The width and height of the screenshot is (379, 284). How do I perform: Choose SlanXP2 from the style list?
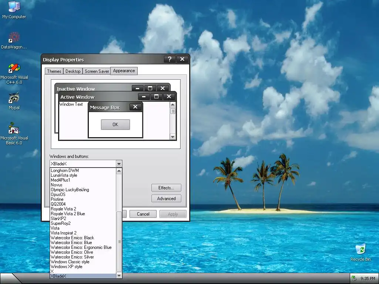pos(83,219)
